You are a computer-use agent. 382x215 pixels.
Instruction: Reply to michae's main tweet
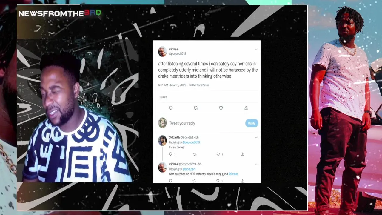171,108
